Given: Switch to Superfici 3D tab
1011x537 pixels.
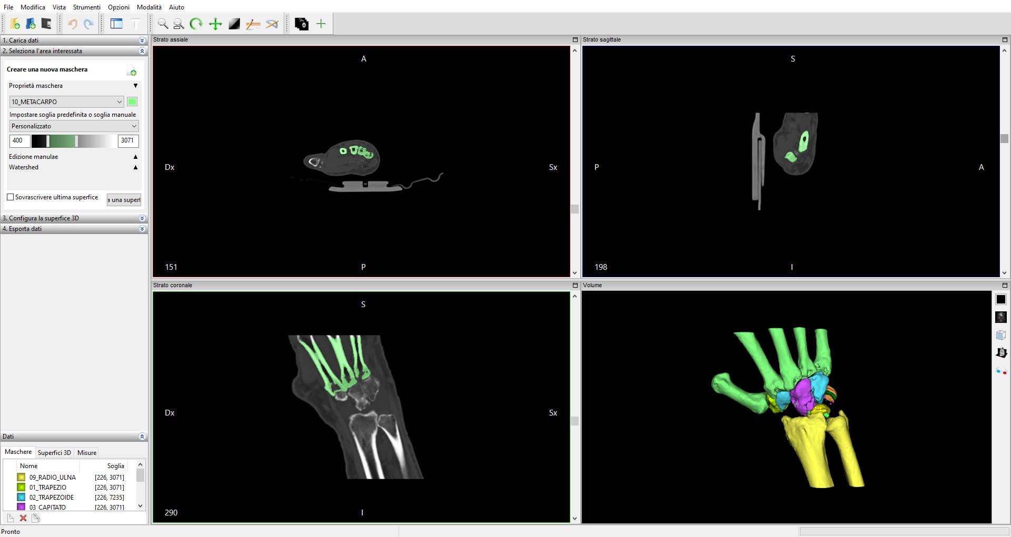Looking at the screenshot, I should 54,452.
